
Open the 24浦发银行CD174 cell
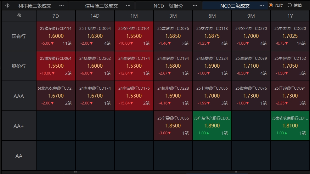click(x=134, y=66)
